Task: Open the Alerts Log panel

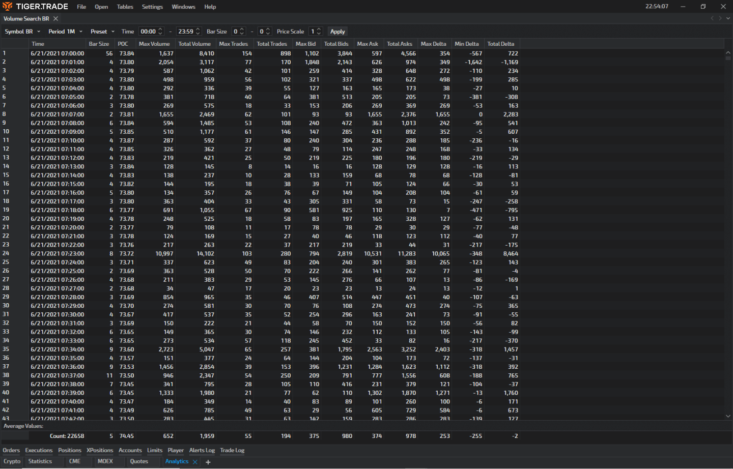Action: (202, 450)
